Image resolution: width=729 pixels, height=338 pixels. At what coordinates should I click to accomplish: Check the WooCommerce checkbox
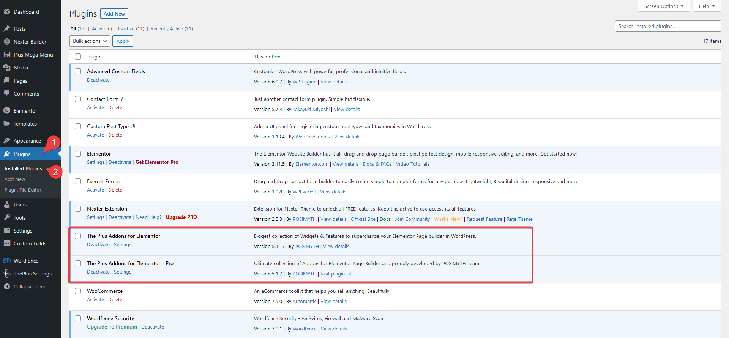(x=78, y=291)
